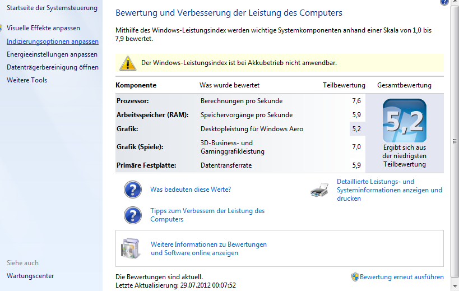The image size is (459, 291).
Task: Click 'Letzte Aktualisierung: 29.07.2012 00:07:52' text
Action: pos(175,285)
